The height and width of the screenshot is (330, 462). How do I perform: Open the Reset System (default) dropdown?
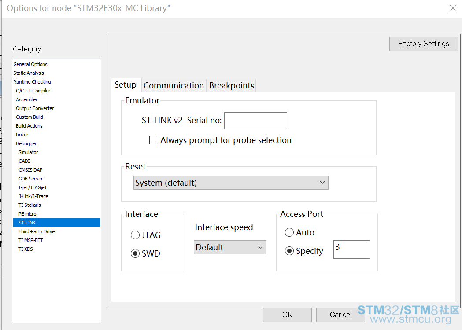(x=231, y=183)
